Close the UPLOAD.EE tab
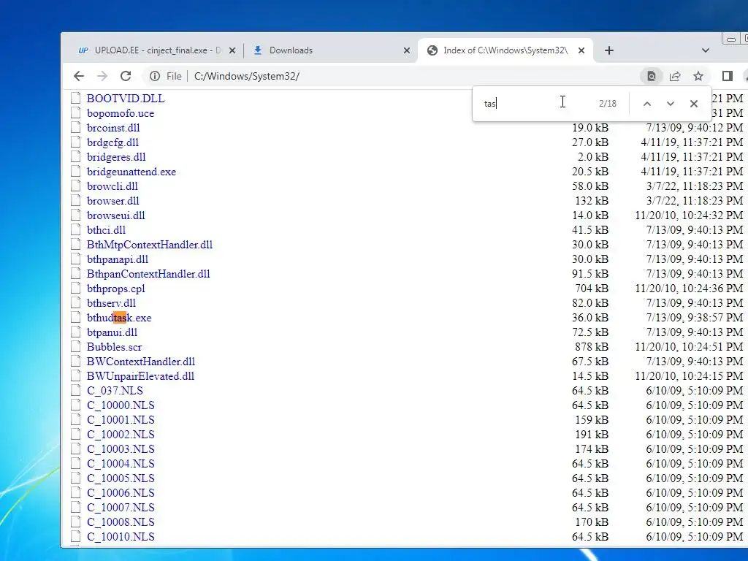The width and height of the screenshot is (748, 561). point(232,50)
